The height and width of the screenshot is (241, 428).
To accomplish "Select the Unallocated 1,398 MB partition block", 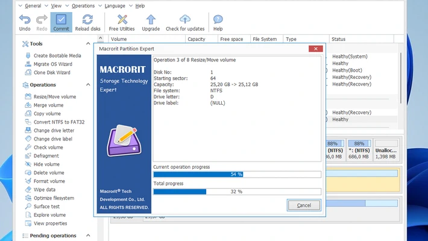I will tap(386, 150).
